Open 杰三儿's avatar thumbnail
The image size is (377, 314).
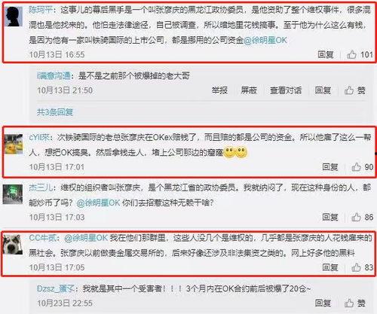(13, 194)
